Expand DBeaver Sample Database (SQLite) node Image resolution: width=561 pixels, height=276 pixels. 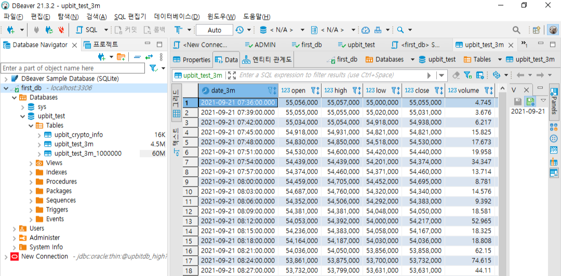(x=6, y=78)
